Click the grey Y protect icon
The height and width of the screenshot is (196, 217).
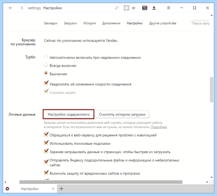click(126, 8)
